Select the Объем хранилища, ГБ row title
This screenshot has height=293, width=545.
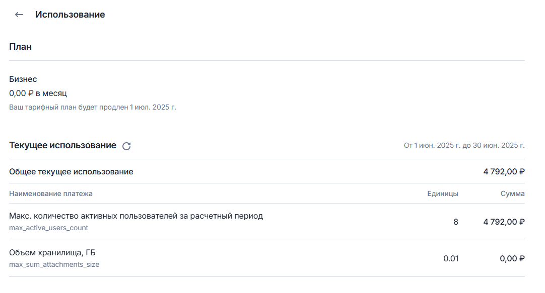(x=52, y=253)
